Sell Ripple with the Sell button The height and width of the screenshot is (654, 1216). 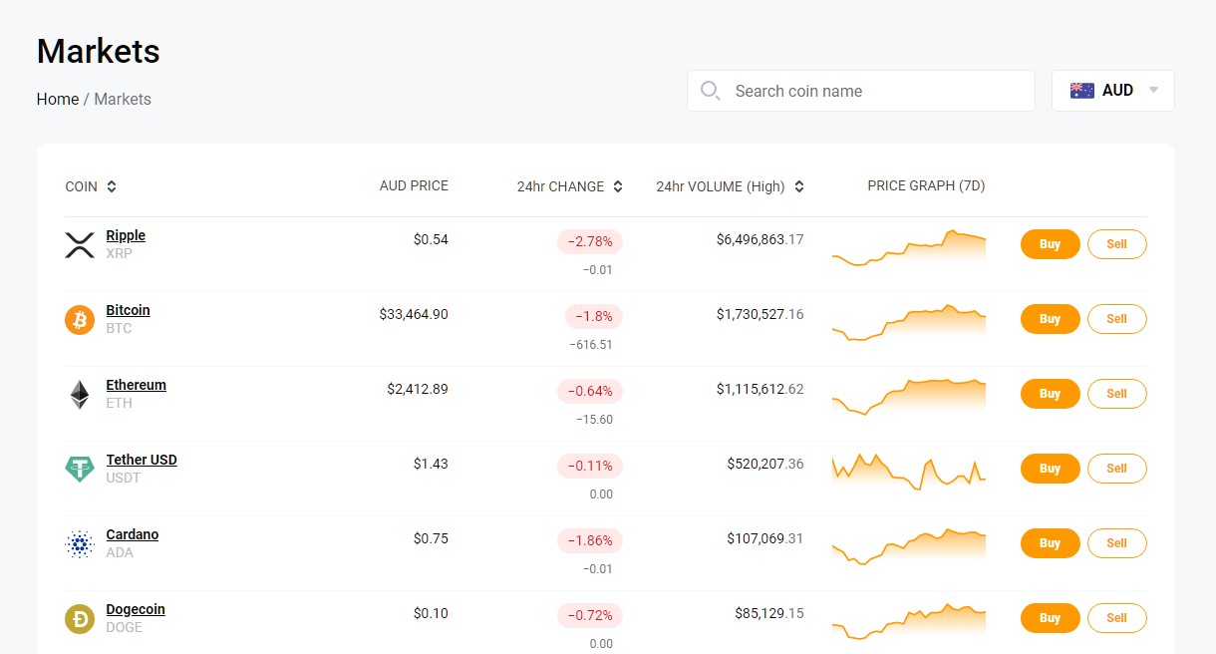[1117, 244]
